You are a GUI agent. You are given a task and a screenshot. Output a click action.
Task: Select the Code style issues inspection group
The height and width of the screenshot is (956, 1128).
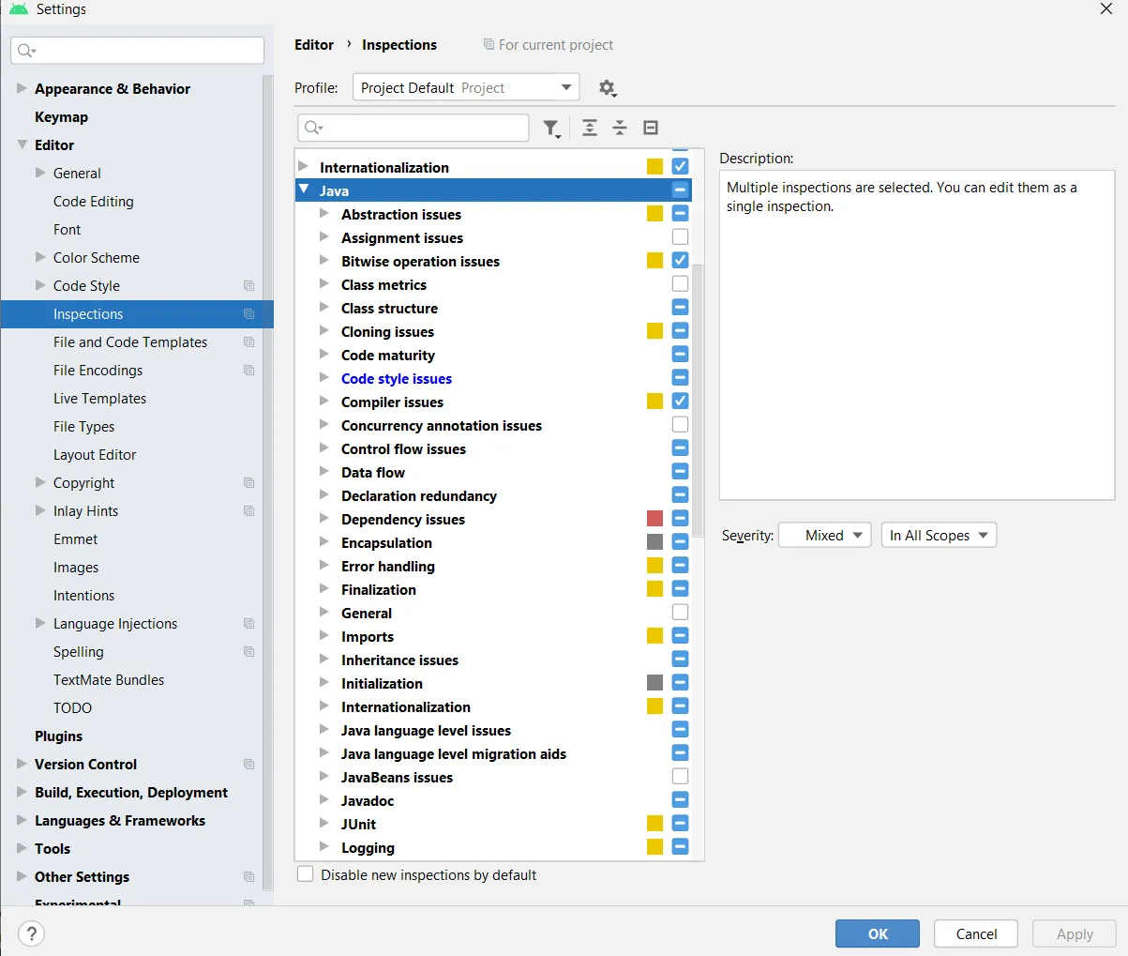[x=397, y=378]
